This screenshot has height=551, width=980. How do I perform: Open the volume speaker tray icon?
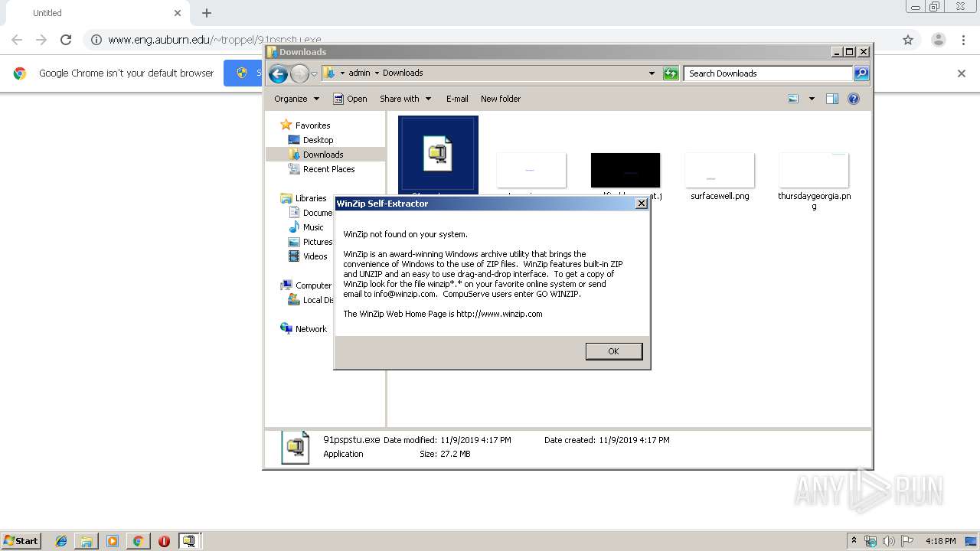888,541
